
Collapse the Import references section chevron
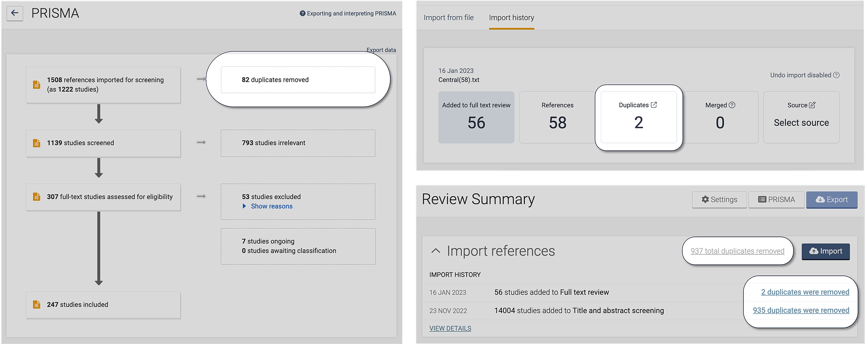click(436, 251)
